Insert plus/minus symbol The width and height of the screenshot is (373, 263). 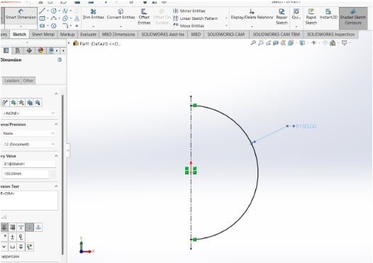[x=13, y=237]
